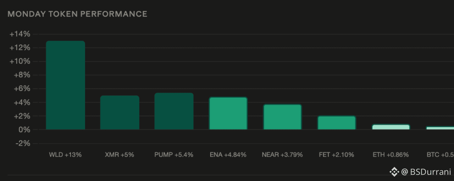Select the FET bar in the chart

click(337, 123)
